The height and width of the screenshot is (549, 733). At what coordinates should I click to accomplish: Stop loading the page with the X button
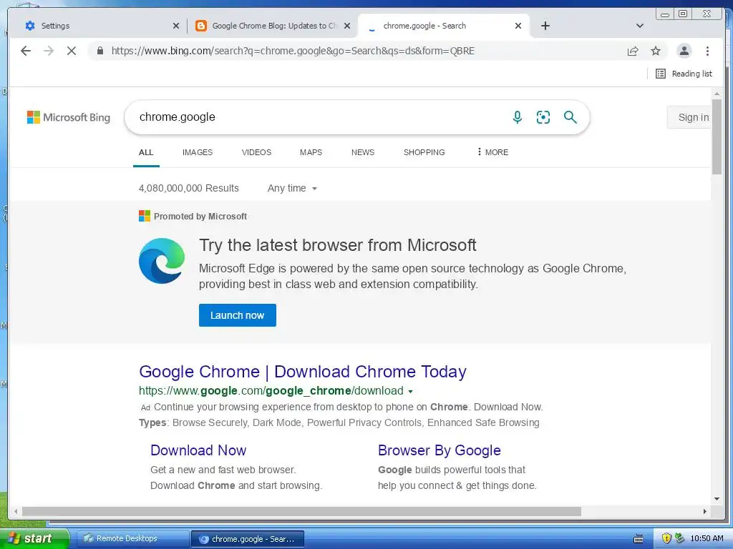pyautogui.click(x=72, y=51)
